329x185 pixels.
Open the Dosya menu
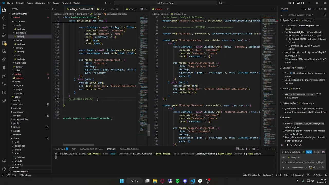click(10, 3)
